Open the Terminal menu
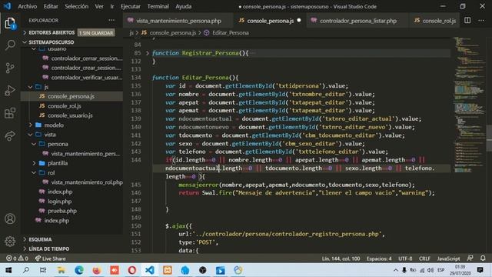 (x=158, y=6)
